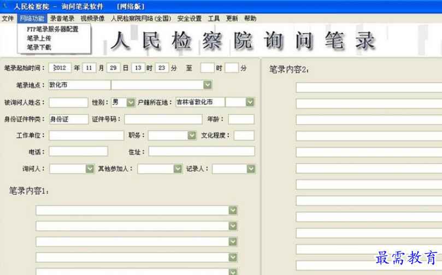Click the 年龄 input field
This screenshot has width=442, height=275.
click(x=241, y=119)
